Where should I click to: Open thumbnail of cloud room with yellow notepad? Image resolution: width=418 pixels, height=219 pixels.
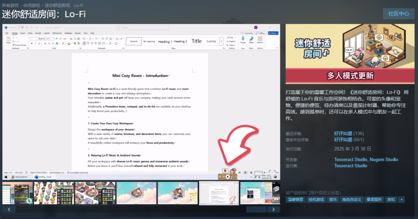pos(178,193)
